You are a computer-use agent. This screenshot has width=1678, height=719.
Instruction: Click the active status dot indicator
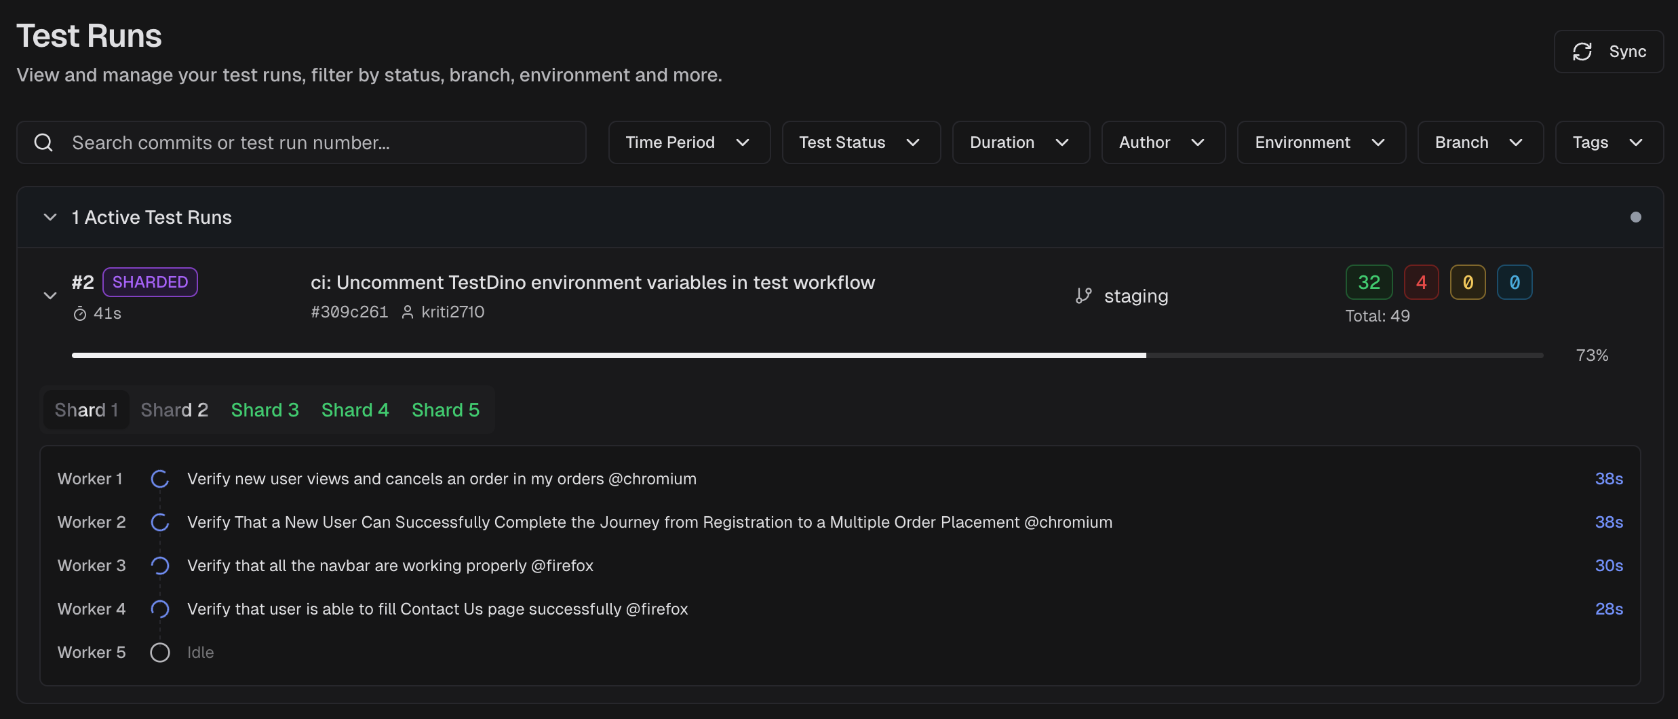coord(1635,217)
